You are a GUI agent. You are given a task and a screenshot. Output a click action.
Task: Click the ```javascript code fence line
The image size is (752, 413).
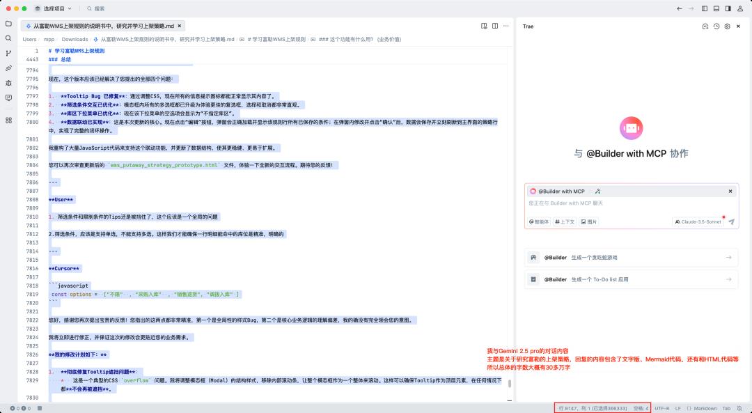69,286
